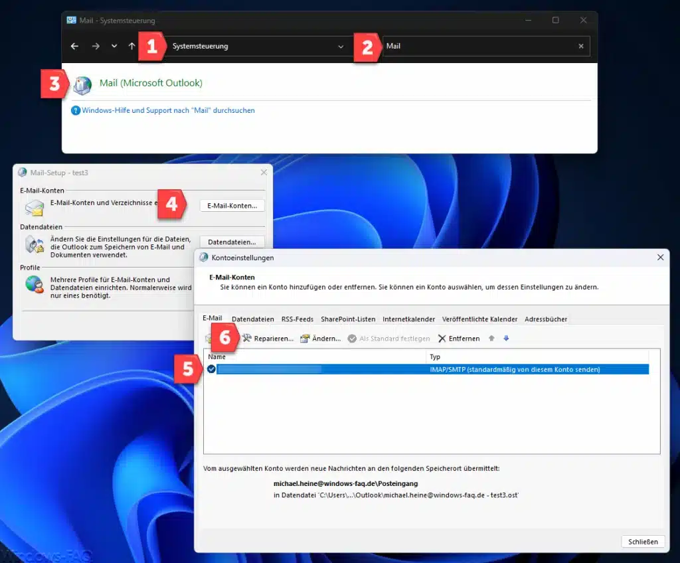Maximize the Systemsteuerung window

[556, 20]
